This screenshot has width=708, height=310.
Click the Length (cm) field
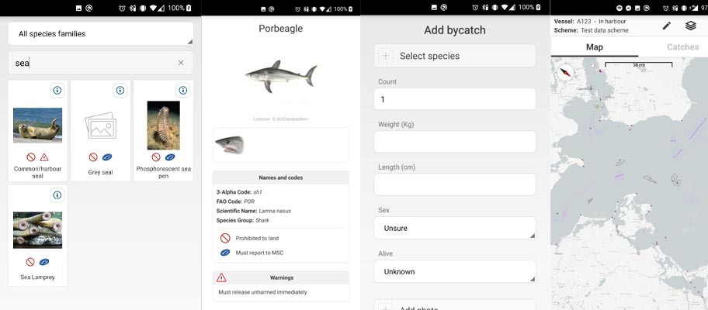coord(454,184)
